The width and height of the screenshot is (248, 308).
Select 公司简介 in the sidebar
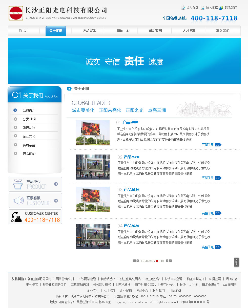tap(29, 110)
